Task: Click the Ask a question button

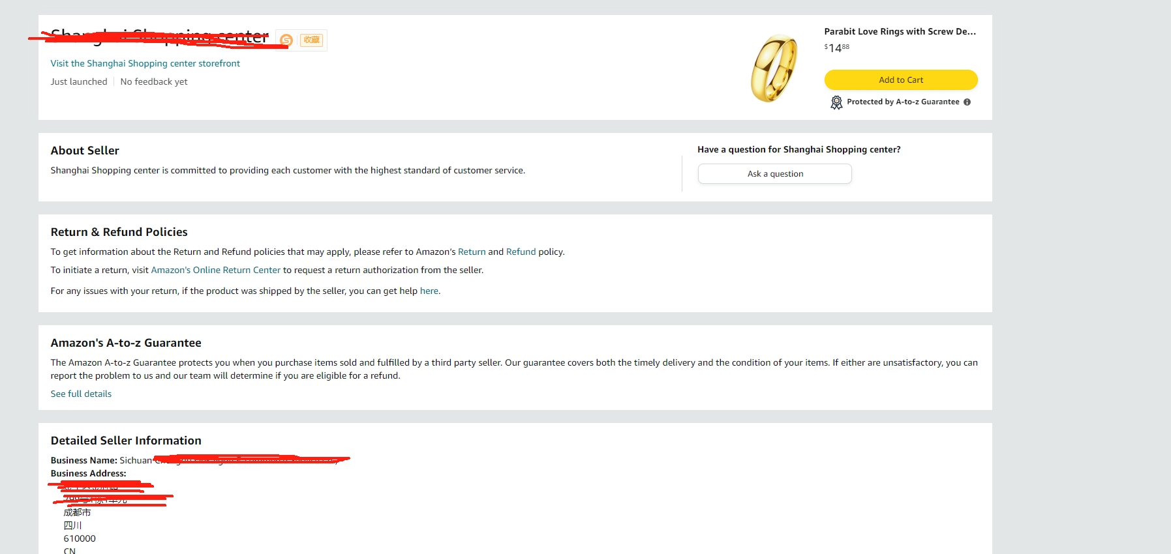Action: tap(775, 174)
